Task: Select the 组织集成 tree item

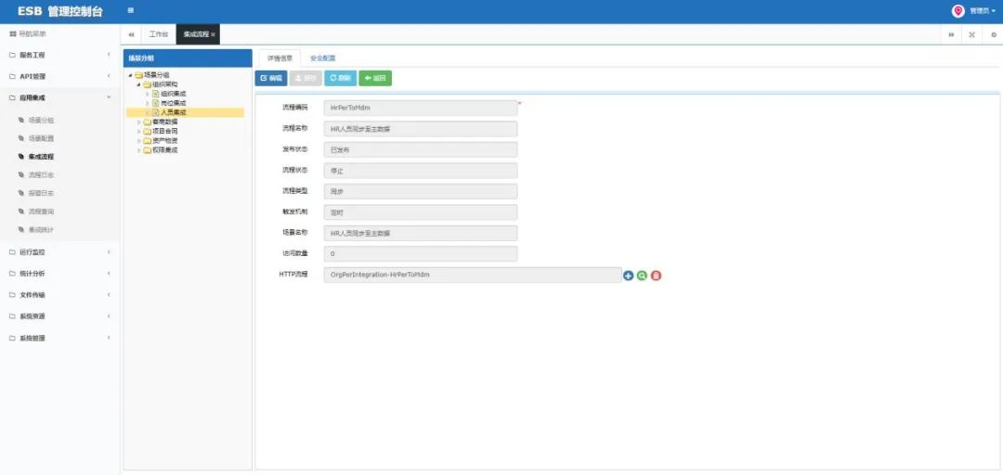Action: (x=174, y=94)
